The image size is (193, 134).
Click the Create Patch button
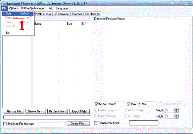[x=78, y=123]
